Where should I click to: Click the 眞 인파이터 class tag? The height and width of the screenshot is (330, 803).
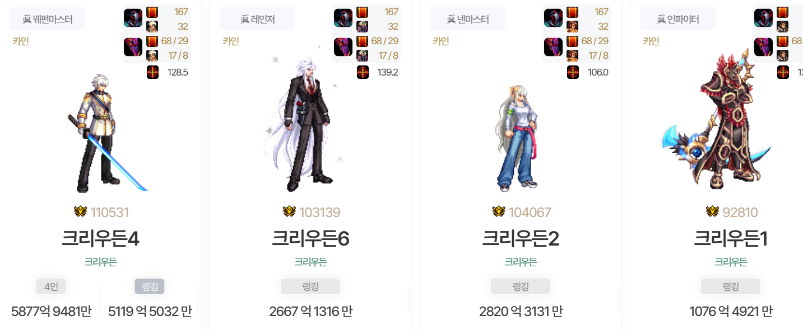pyautogui.click(x=677, y=18)
